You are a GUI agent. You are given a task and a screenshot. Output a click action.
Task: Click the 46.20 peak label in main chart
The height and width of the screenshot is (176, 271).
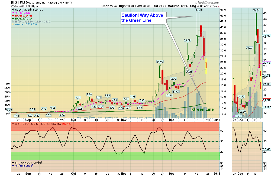[199, 10]
